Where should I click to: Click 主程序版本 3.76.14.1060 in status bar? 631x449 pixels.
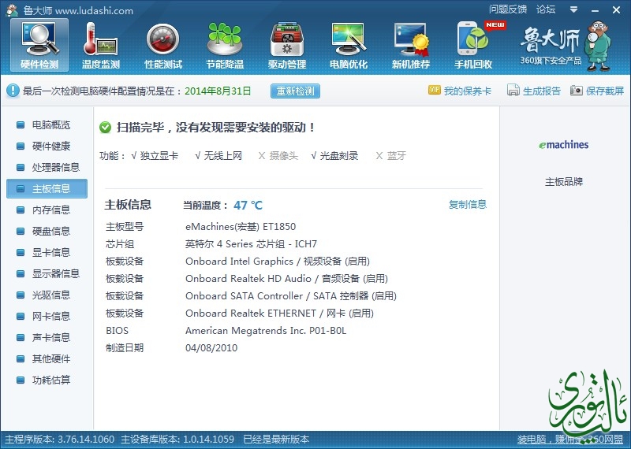coord(60,439)
